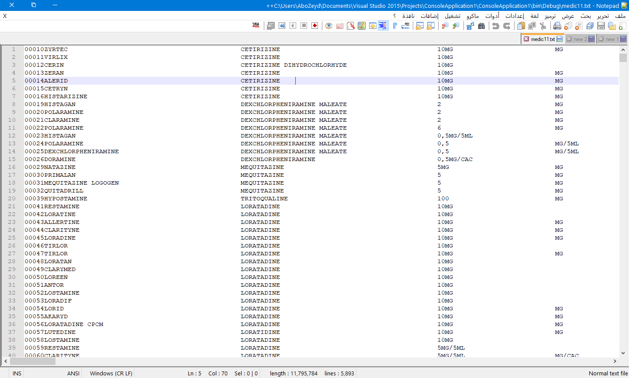Screen dimensions: 629x378
Task: Toggle the highlighted indent guide button
Action: [x=383, y=26]
